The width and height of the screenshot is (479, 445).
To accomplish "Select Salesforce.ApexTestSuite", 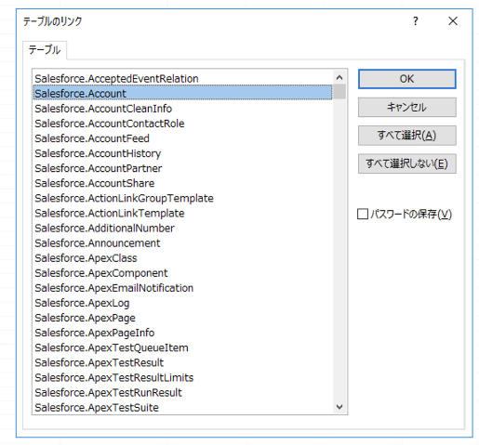I will 183,408.
